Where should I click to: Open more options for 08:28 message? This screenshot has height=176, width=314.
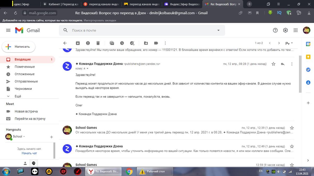tap(292, 64)
